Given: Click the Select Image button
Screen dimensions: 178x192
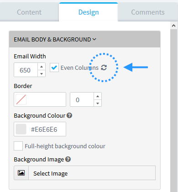Looking at the screenshot, I should 84,173.
